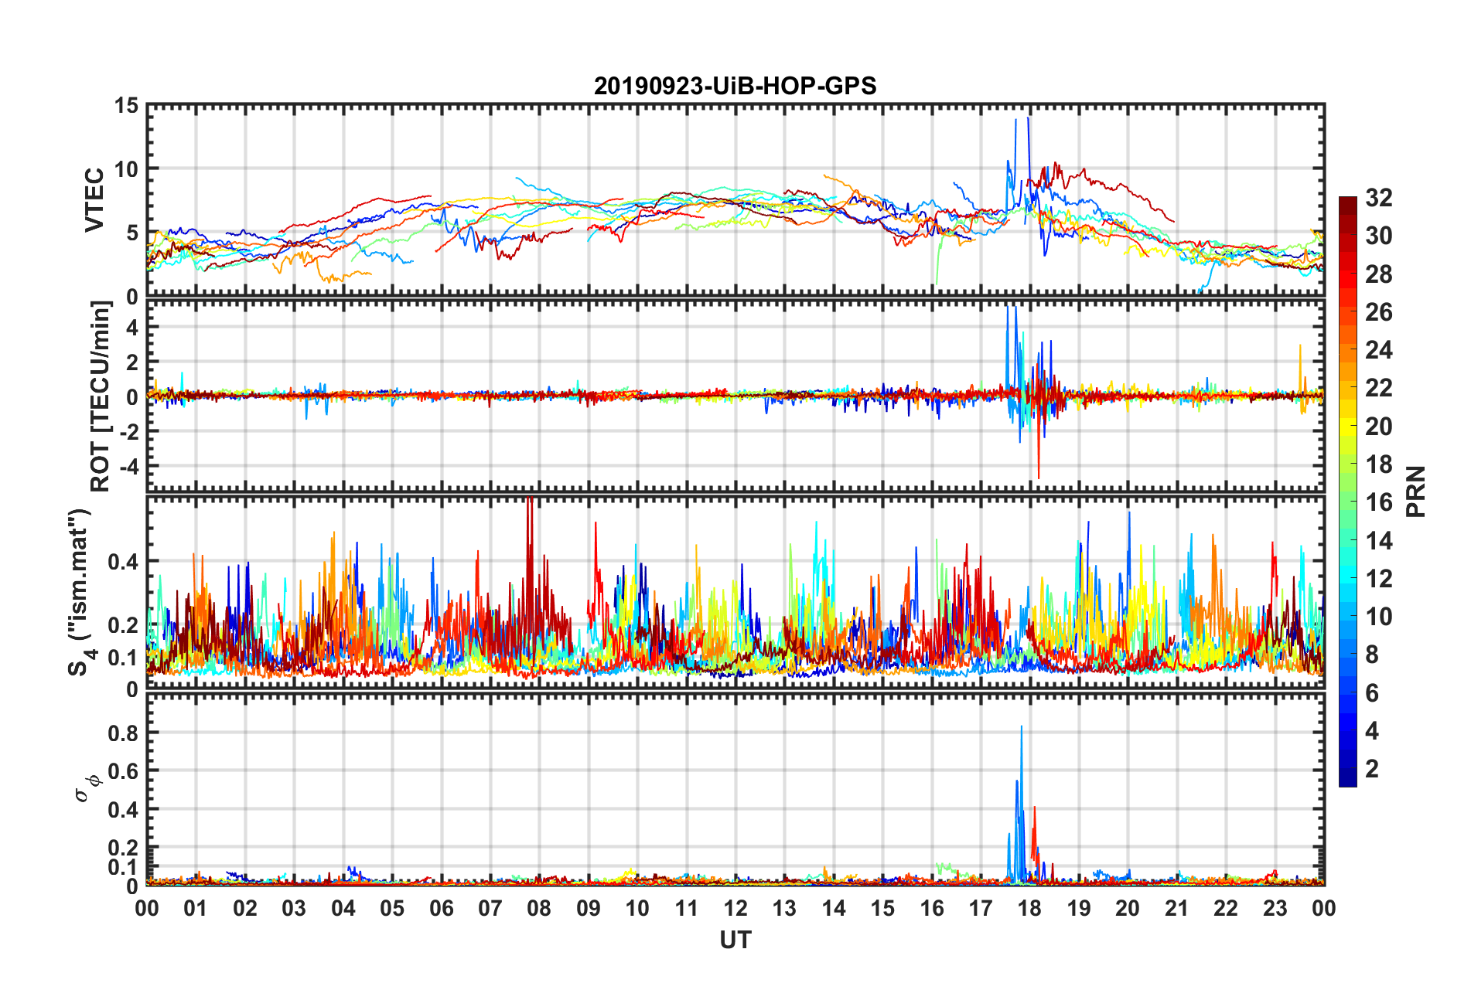Click VTEC axis tick label 10
The image size is (1471, 983).
pos(126,168)
